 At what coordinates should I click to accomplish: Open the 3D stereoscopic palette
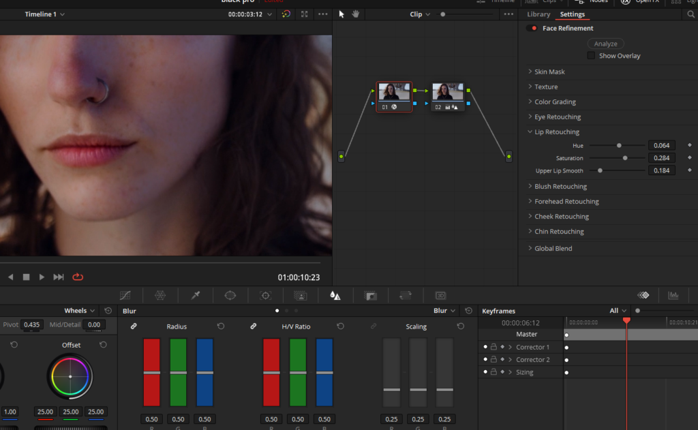pyautogui.click(x=440, y=296)
